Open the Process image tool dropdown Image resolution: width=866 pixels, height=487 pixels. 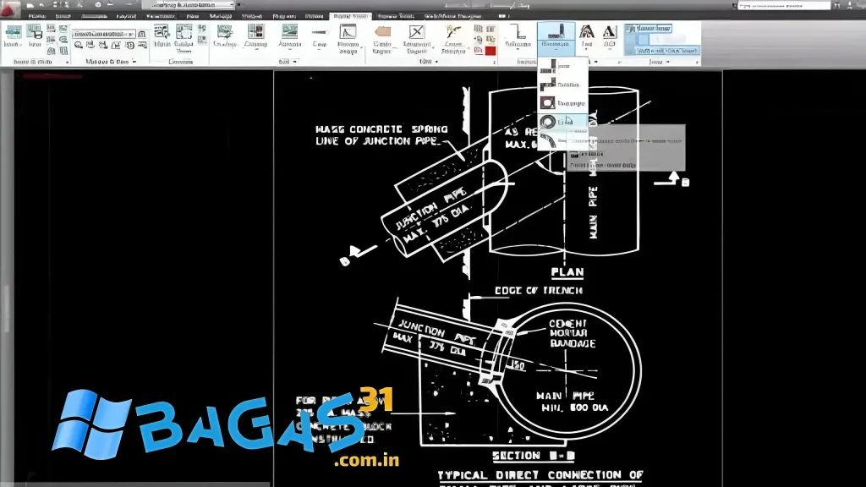289,36
